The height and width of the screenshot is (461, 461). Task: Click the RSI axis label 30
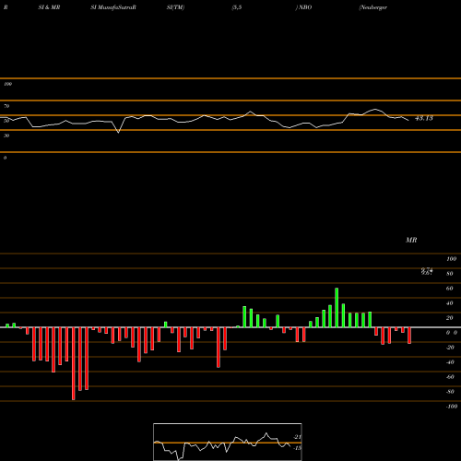(6, 136)
